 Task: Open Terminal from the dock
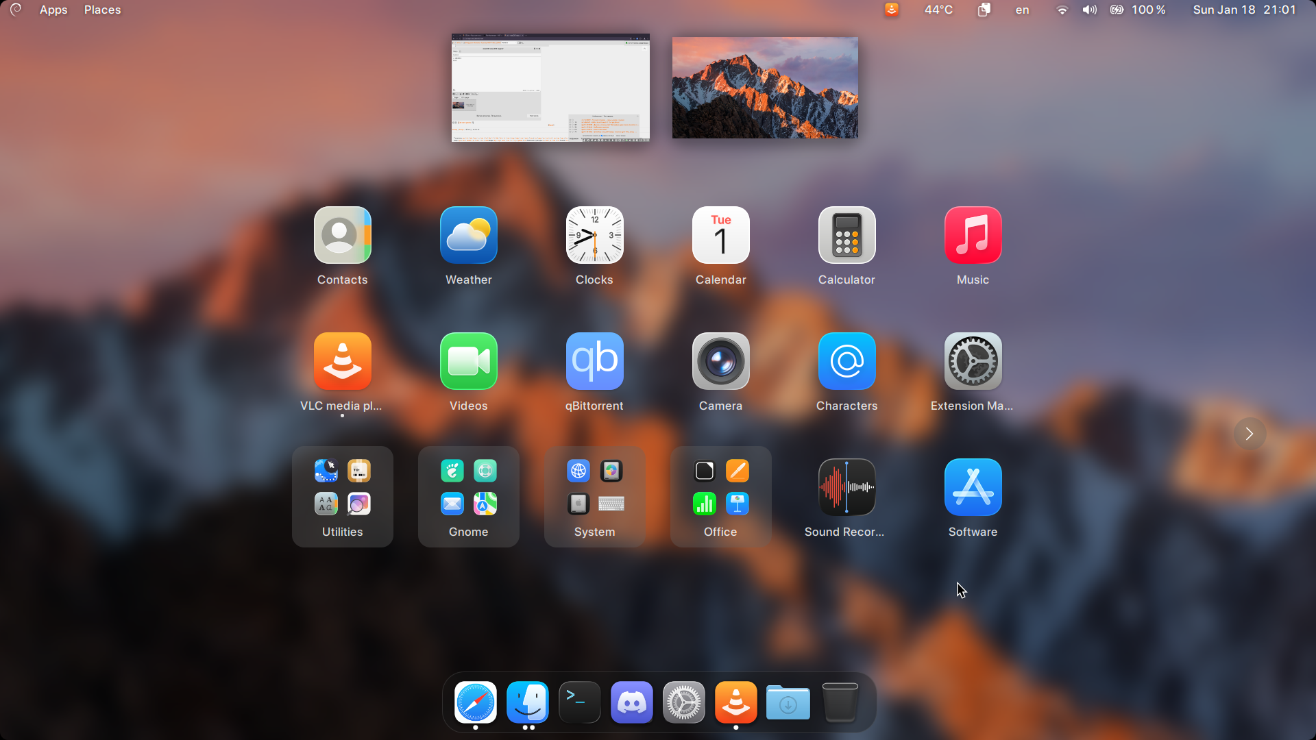[579, 702]
